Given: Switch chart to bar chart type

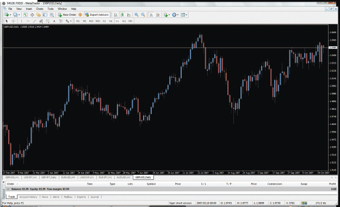Looking at the screenshot, I should pos(116,15).
